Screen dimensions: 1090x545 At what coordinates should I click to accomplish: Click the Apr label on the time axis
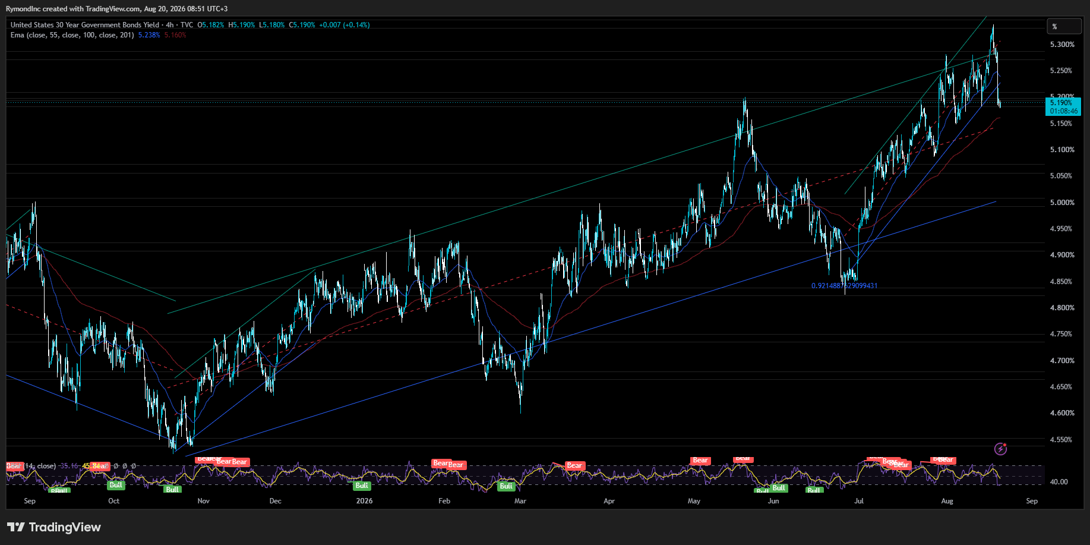pyautogui.click(x=609, y=501)
